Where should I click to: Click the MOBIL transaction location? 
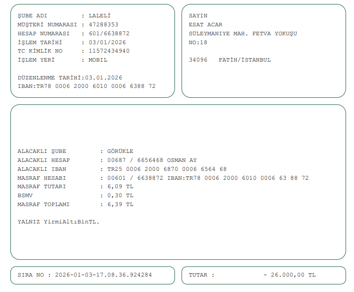[98, 60]
